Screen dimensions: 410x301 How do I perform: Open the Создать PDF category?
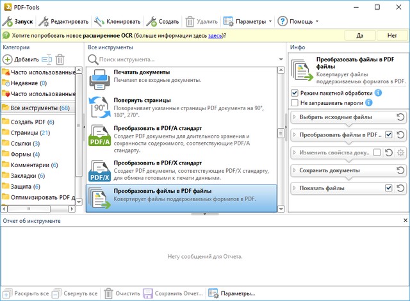(32, 122)
